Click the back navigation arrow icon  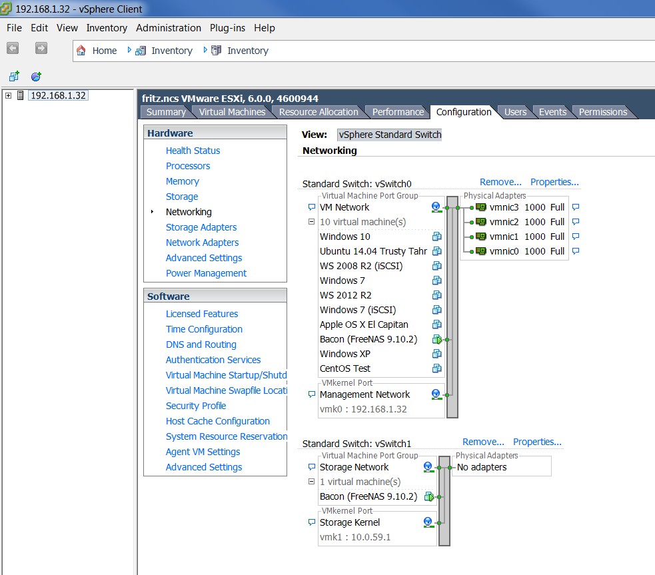13,49
